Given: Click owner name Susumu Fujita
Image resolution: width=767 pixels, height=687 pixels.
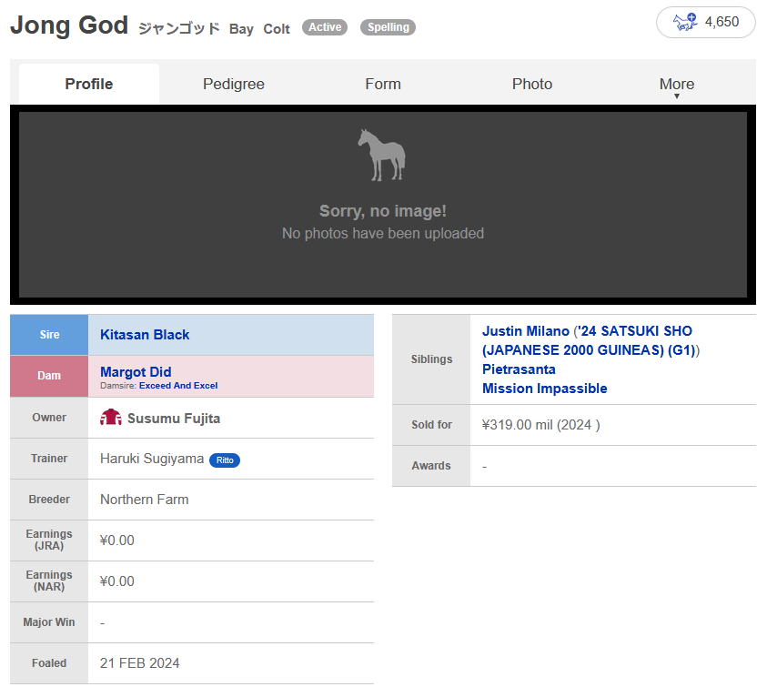Looking at the screenshot, I should tap(174, 419).
